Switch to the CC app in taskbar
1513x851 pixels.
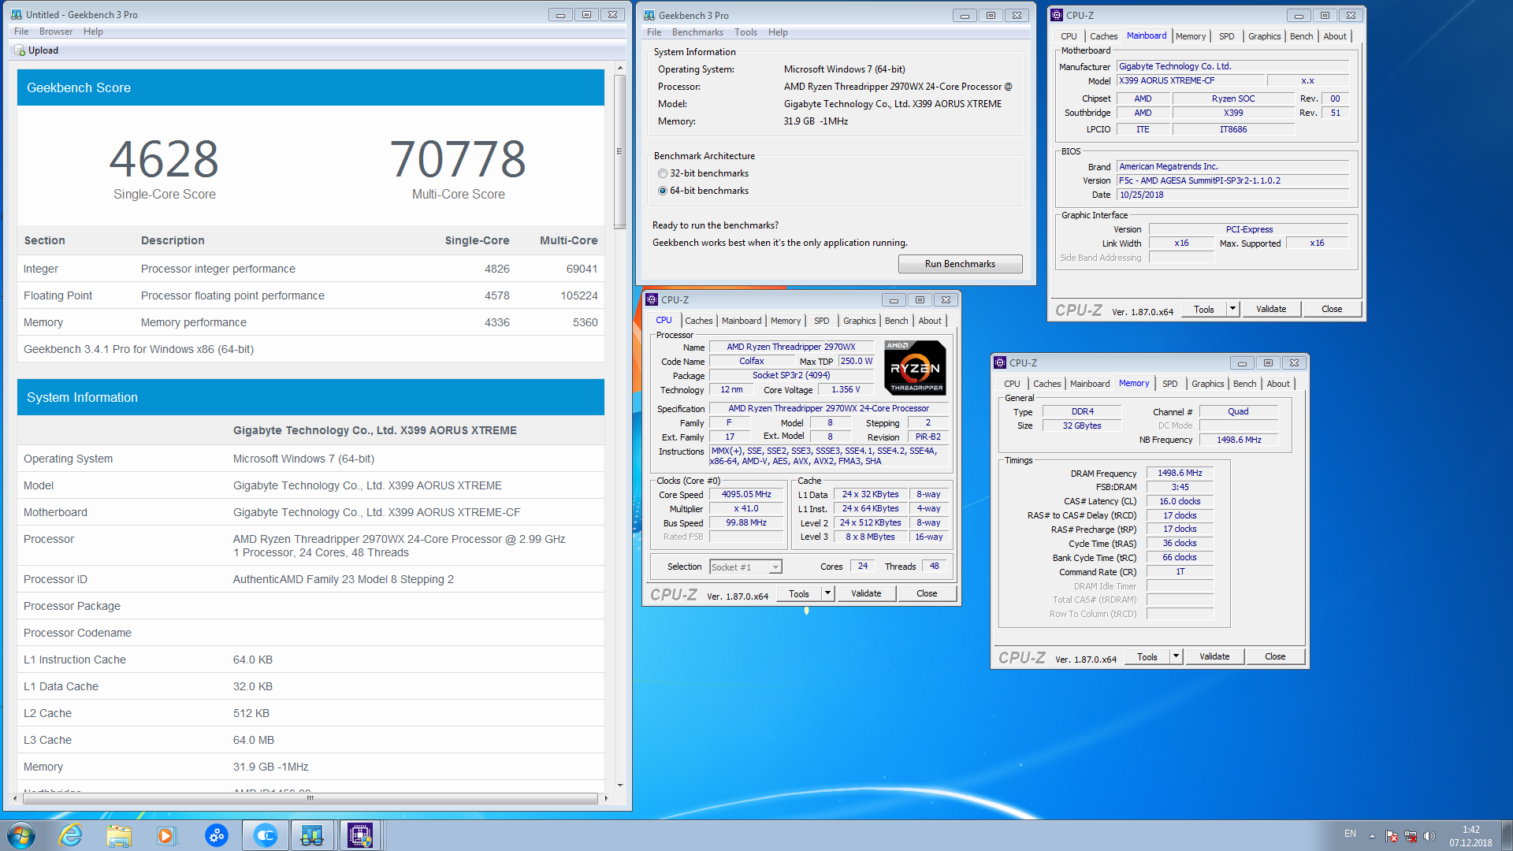[x=265, y=835]
